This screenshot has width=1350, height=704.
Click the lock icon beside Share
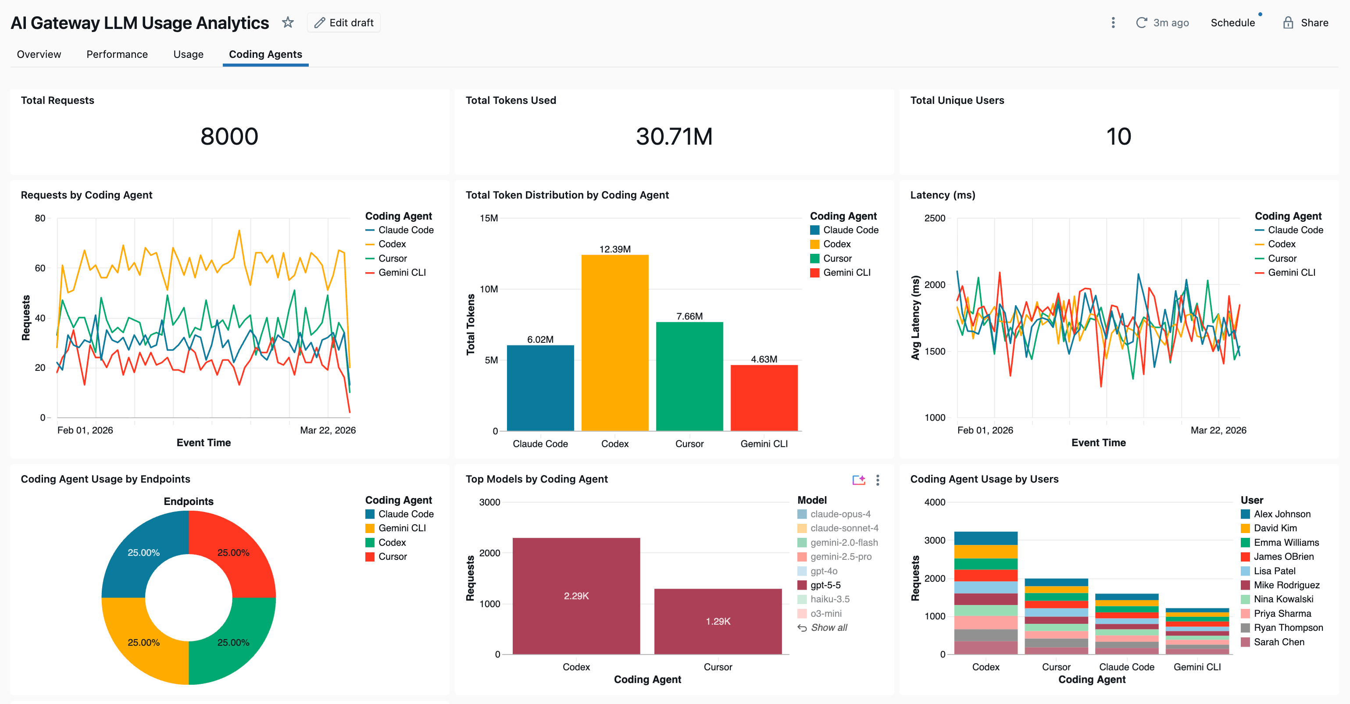tap(1288, 22)
